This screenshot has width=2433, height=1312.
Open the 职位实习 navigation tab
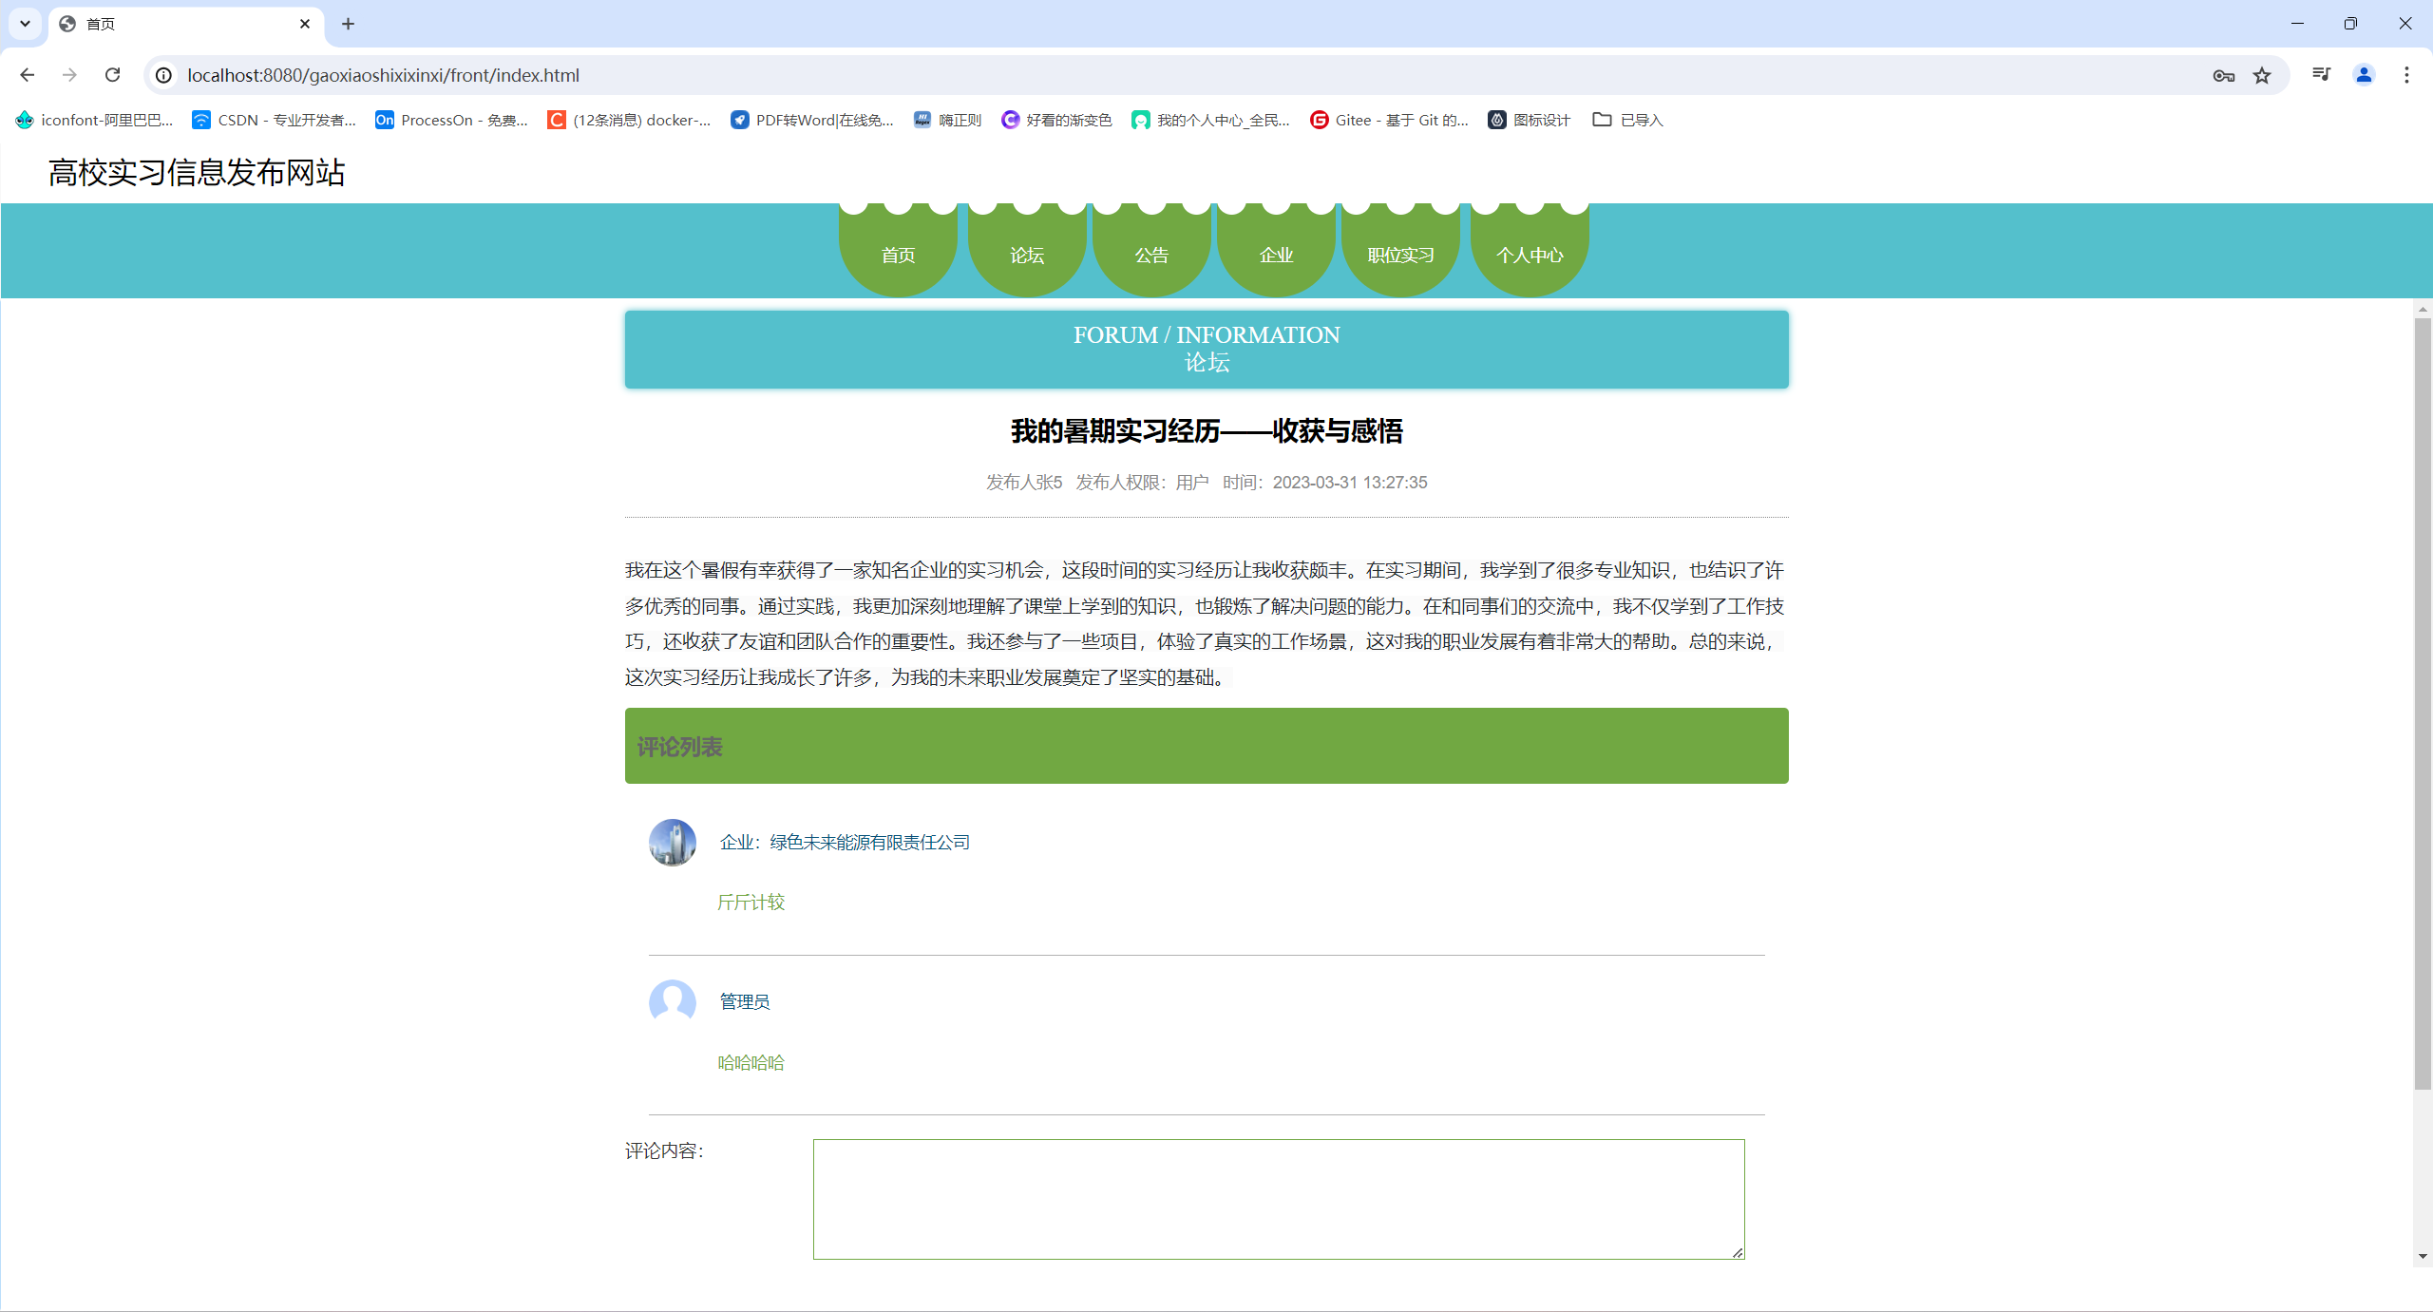tap(1400, 255)
